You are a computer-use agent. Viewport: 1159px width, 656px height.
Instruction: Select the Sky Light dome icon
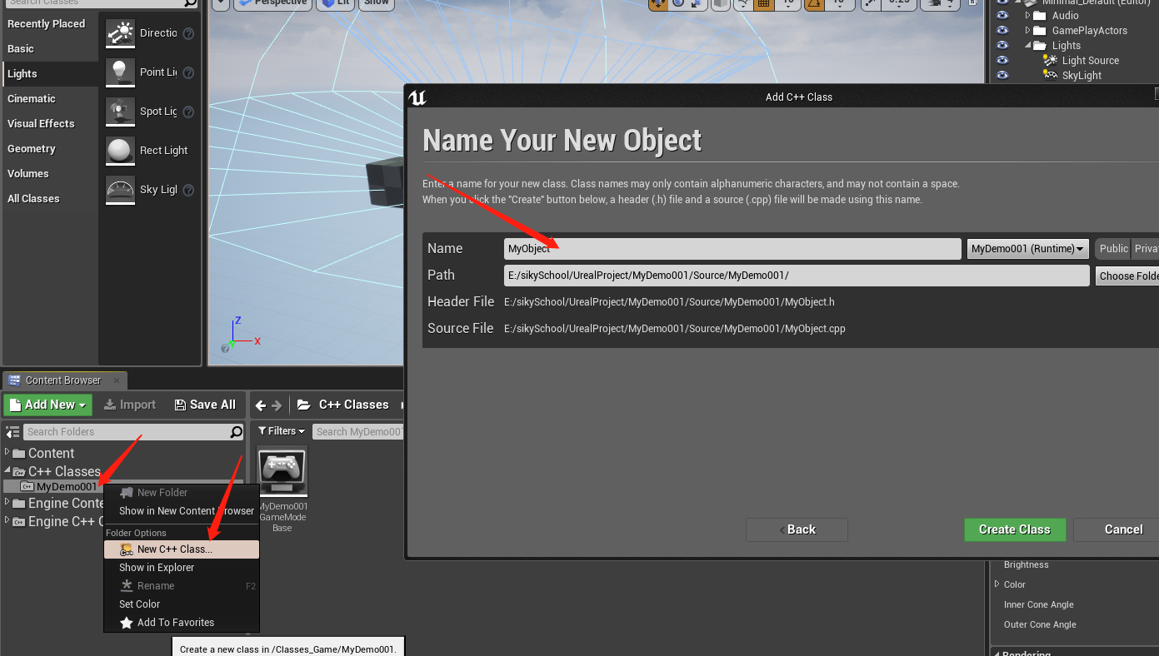click(x=121, y=190)
